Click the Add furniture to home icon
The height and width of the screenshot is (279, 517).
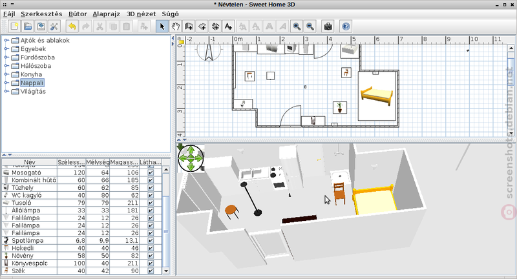pyautogui.click(x=143, y=26)
